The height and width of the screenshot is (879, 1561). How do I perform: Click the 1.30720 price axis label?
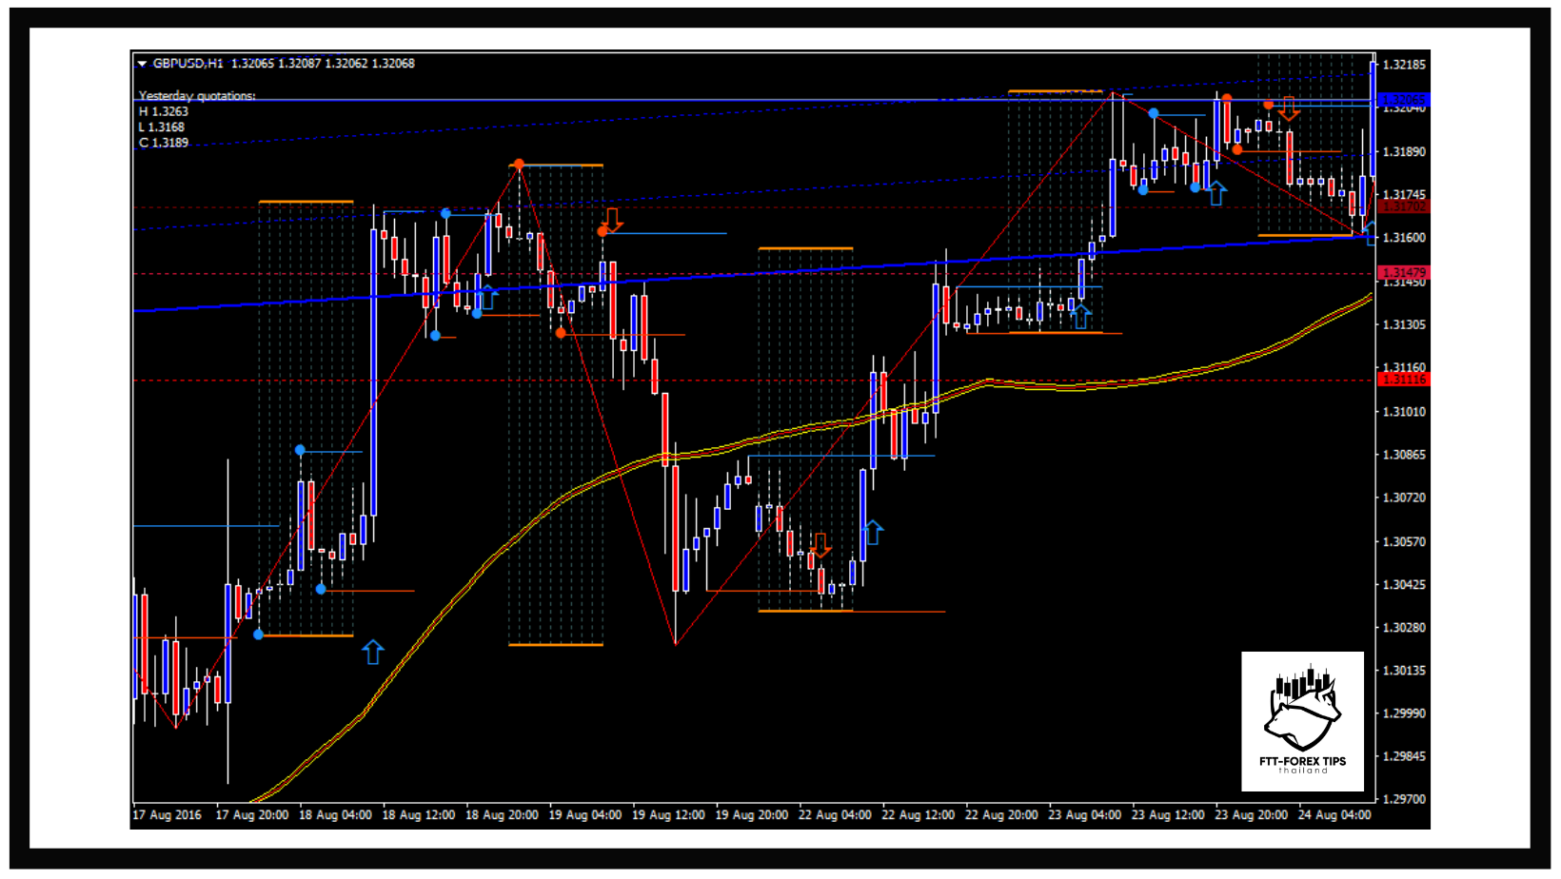[1404, 498]
